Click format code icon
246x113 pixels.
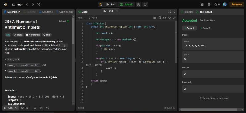[x=155, y=18]
